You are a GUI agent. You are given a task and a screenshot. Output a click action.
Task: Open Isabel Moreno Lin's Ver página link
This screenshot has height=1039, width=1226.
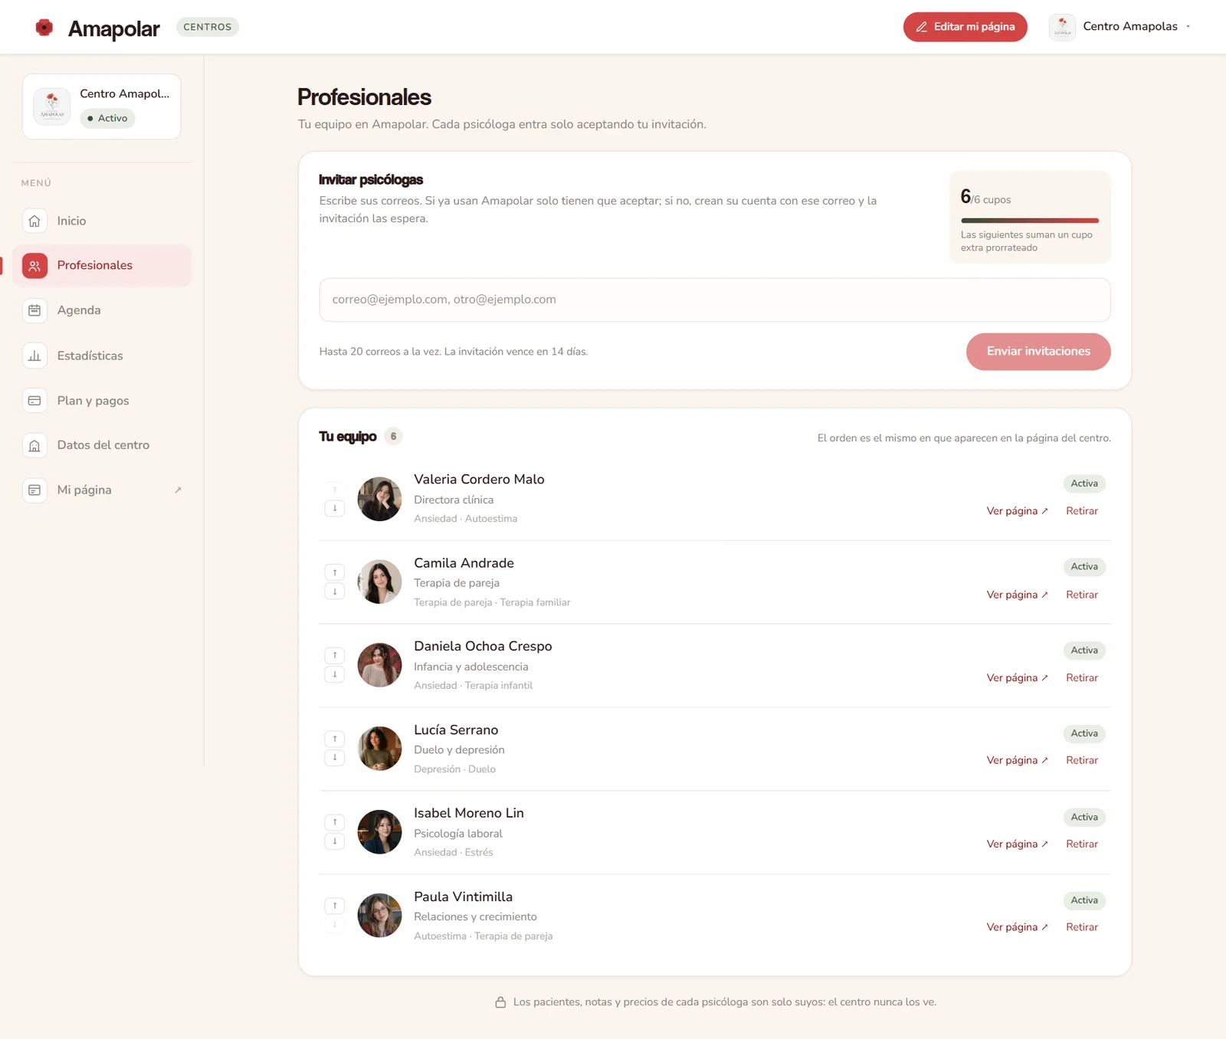point(1017,844)
